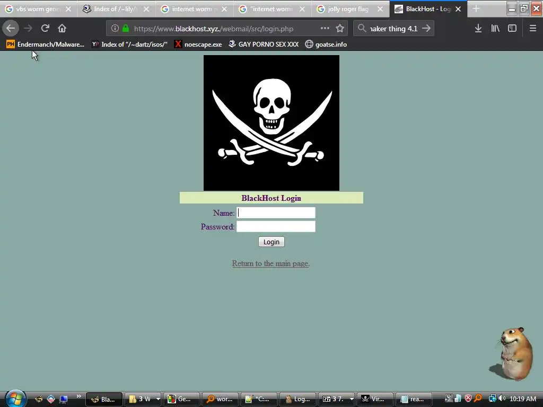Image resolution: width=543 pixels, height=407 pixels.
Task: Go back to the previous page
Action: [11, 28]
